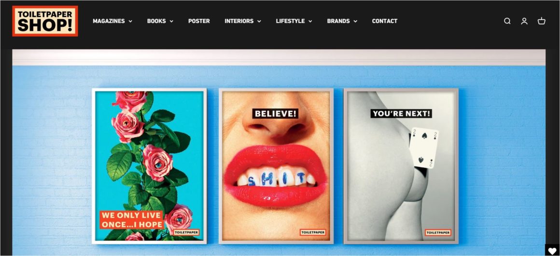Go to the Poster page
The width and height of the screenshot is (560, 256).
point(199,21)
